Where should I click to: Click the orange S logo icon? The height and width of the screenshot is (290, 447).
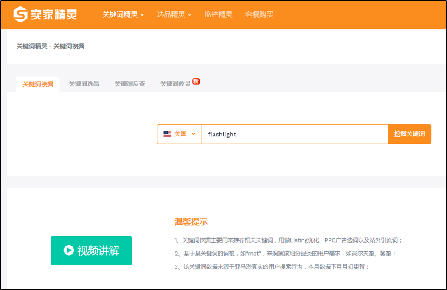click(20, 14)
